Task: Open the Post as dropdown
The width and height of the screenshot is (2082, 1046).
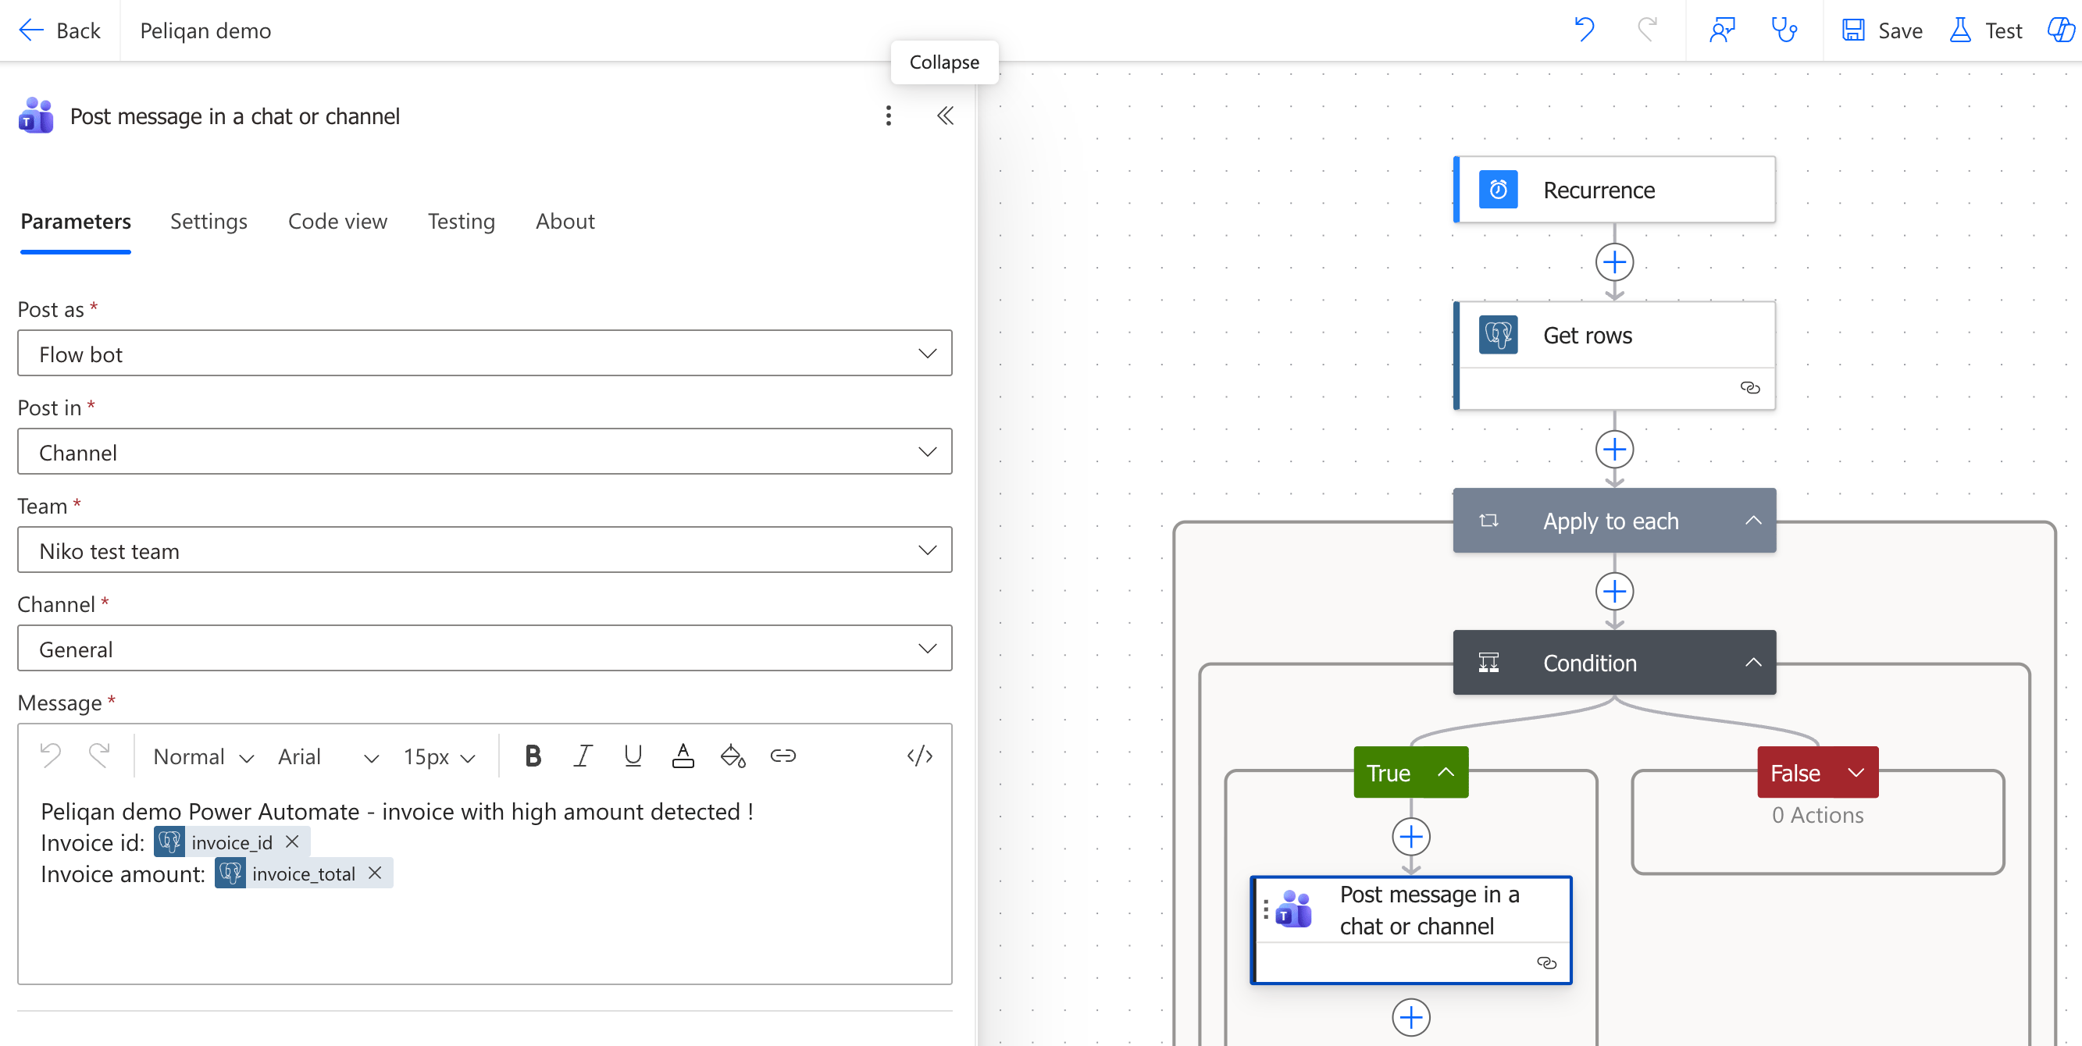Action: [x=485, y=353]
